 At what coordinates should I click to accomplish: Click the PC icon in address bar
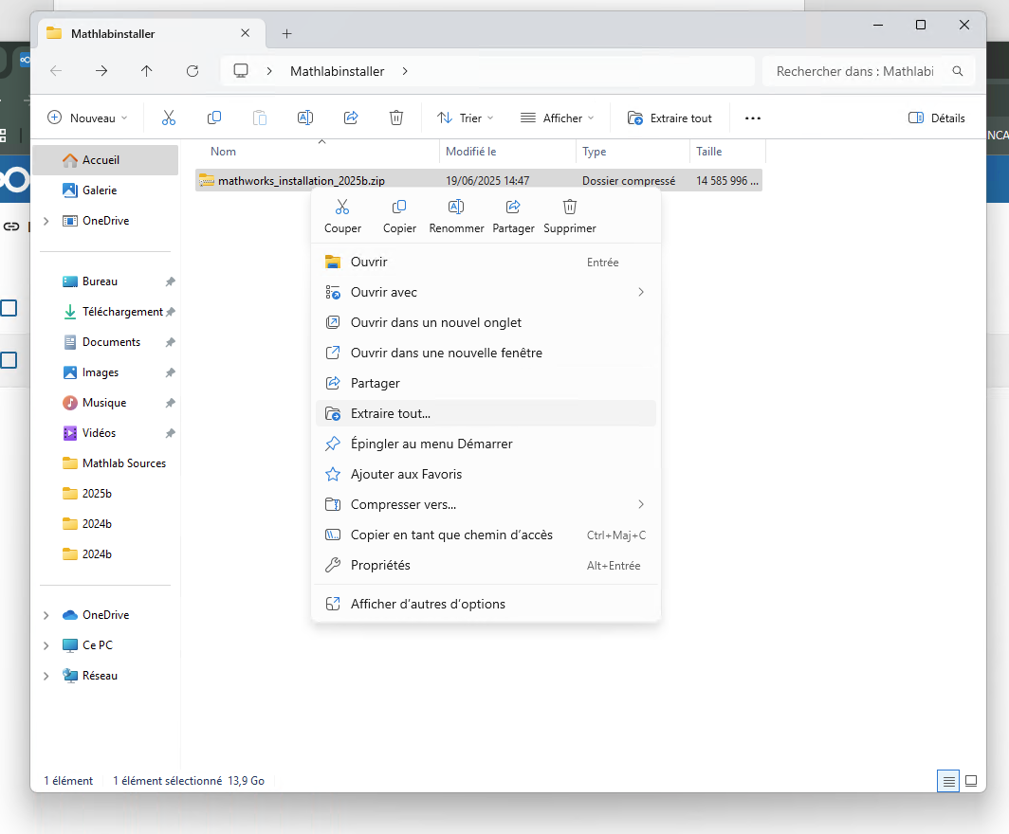pyautogui.click(x=241, y=71)
